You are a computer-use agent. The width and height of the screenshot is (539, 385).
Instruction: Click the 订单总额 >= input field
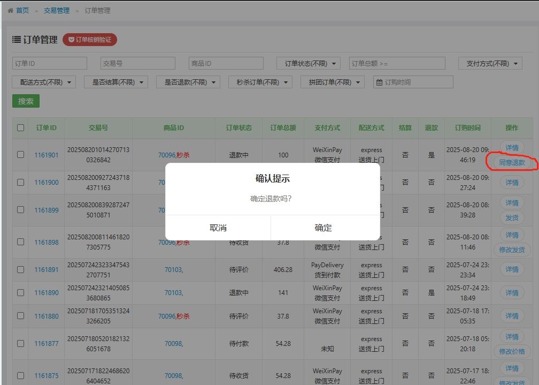pyautogui.click(x=397, y=63)
